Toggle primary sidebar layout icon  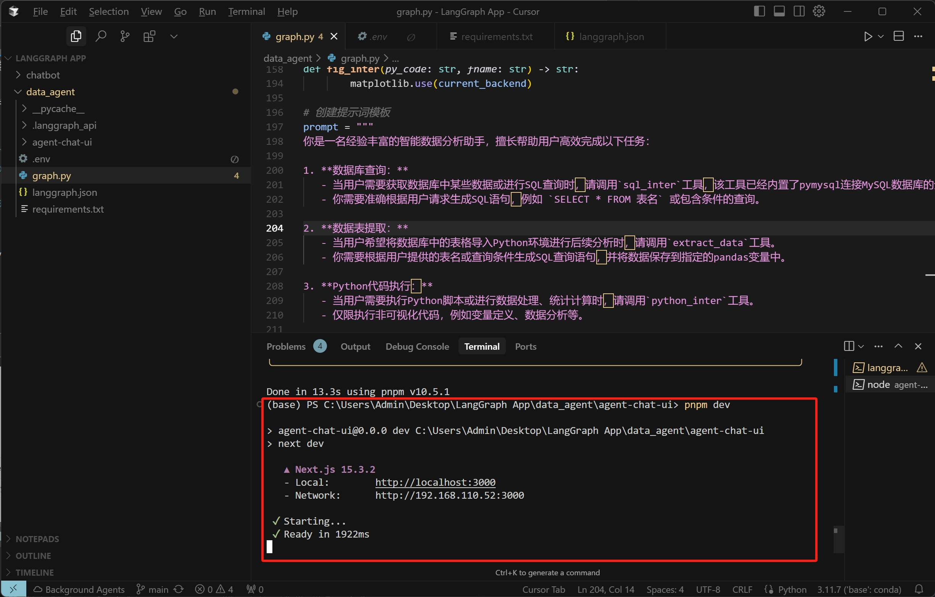click(759, 12)
